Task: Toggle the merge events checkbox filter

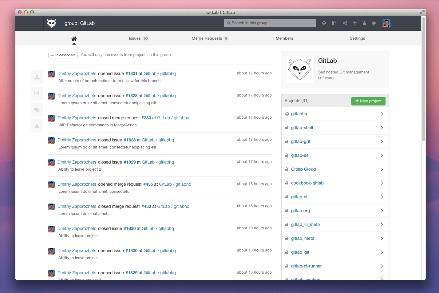Action: (x=37, y=93)
